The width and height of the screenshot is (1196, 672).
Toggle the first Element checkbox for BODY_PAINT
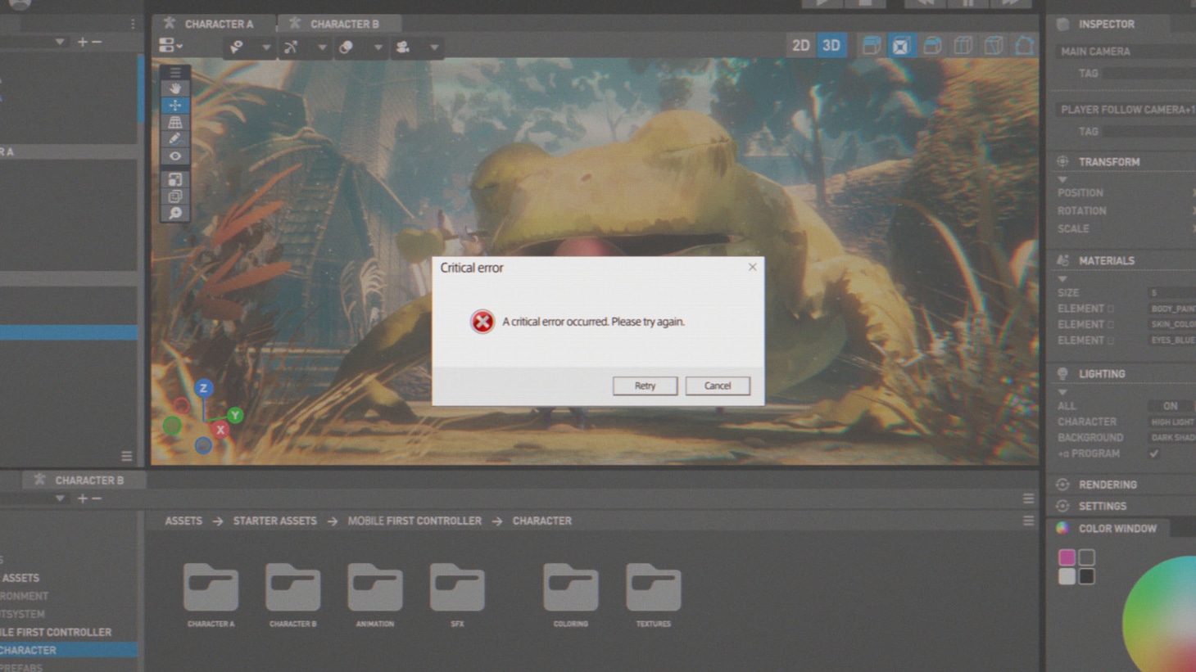pos(1111,309)
